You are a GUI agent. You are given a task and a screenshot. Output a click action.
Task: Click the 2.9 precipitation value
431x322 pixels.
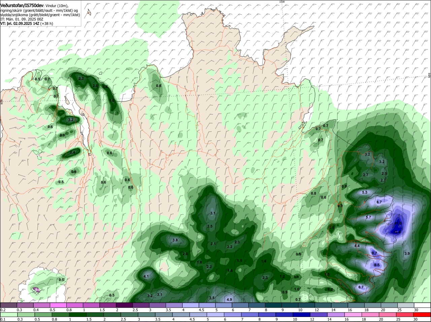click(x=384, y=173)
